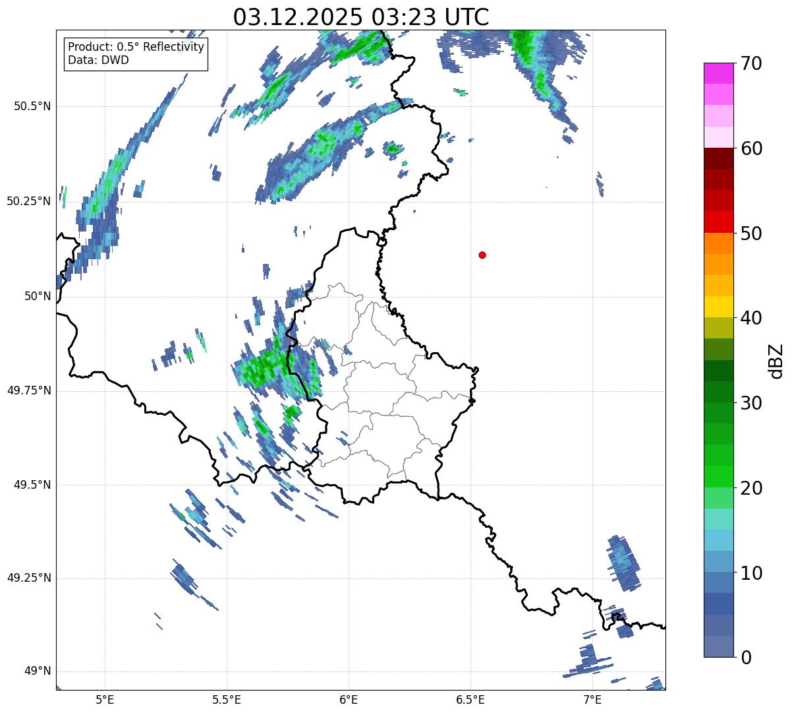Click the 7°E longitude label
The image size is (792, 713).
pyautogui.click(x=592, y=699)
